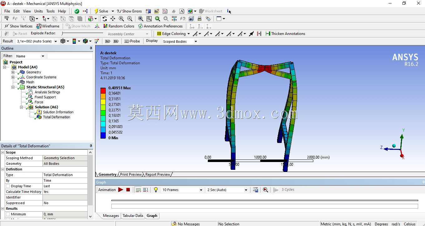The height and width of the screenshot is (226, 425).
Task: Stop the animation
Action: [x=128, y=190]
